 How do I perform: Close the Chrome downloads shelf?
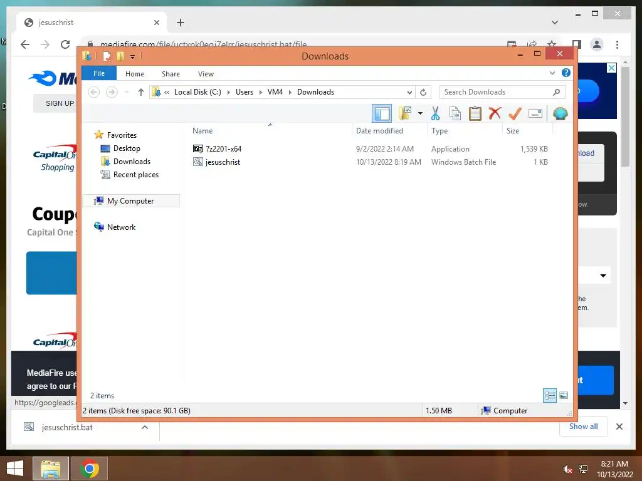click(x=619, y=427)
